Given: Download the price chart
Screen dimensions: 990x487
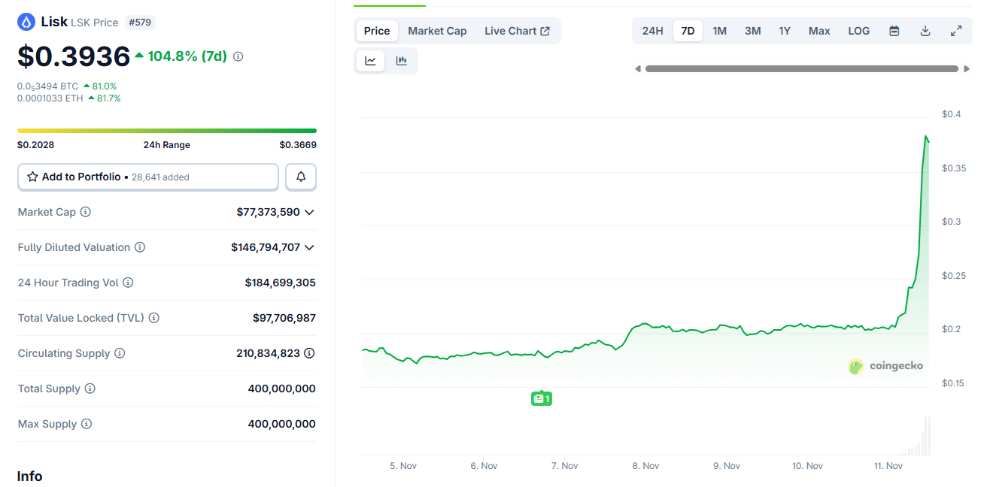Looking at the screenshot, I should pos(925,30).
